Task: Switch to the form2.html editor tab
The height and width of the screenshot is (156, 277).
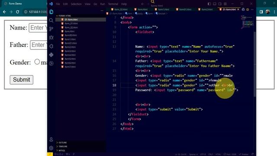Action: 206,10
